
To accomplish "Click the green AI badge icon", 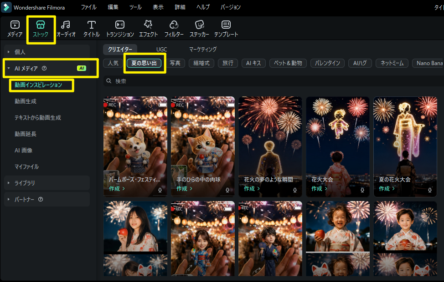I will pos(82,68).
